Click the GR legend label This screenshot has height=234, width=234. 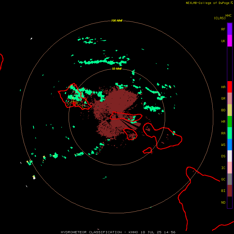pos(223,99)
